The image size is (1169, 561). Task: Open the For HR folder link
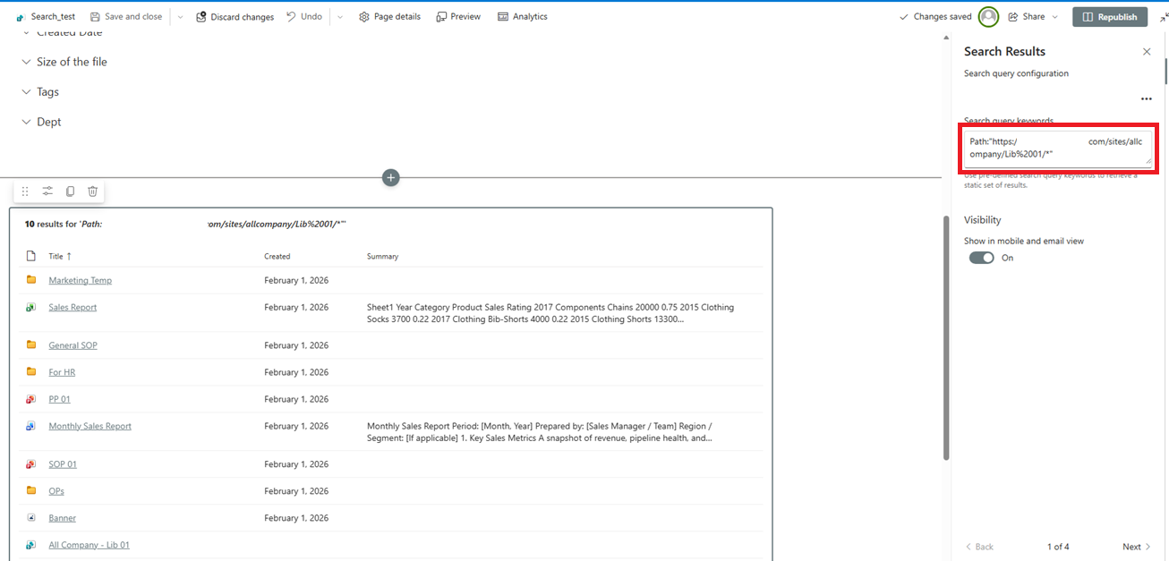[62, 372]
